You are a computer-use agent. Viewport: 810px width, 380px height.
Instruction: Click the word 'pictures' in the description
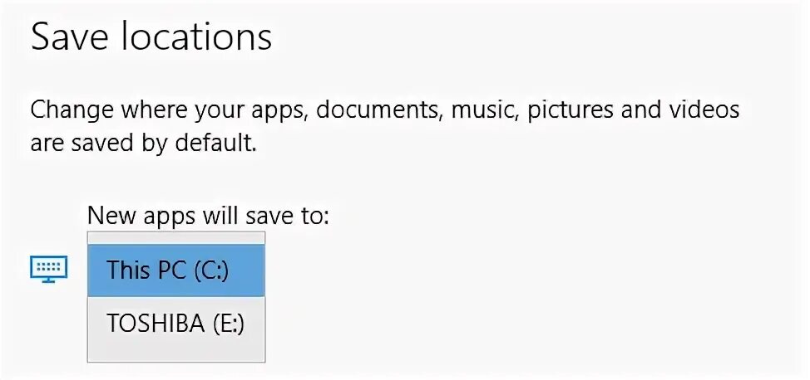pos(565,110)
